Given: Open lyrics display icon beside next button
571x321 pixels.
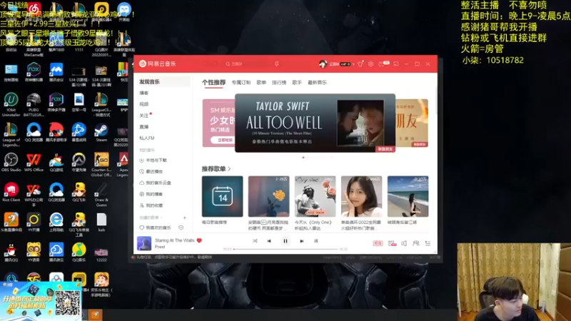Looking at the screenshot, I should (x=315, y=241).
